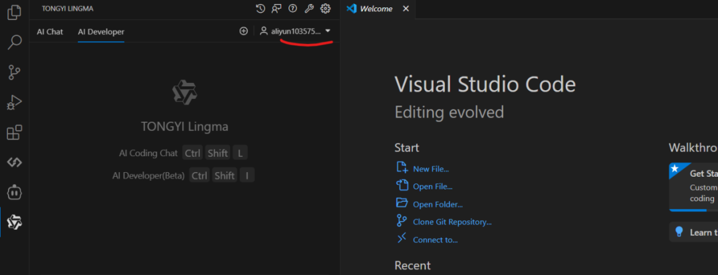The width and height of the screenshot is (718, 275).
Task: Click the star badge on Get Started card
Action: pyautogui.click(x=675, y=169)
